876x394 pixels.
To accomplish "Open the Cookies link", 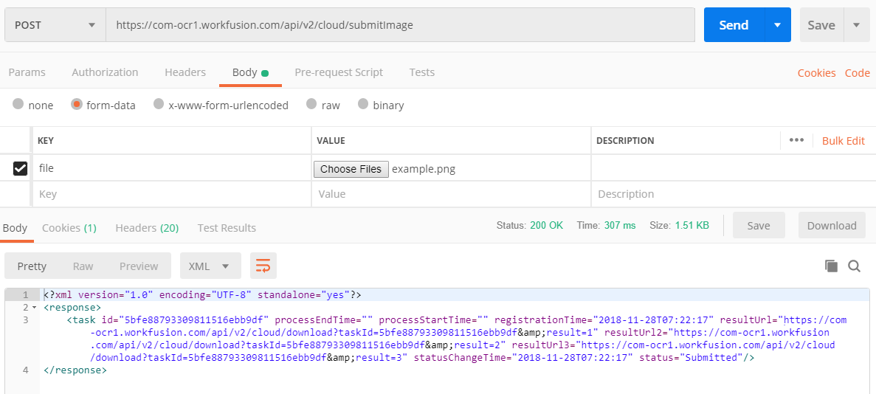I will (817, 72).
